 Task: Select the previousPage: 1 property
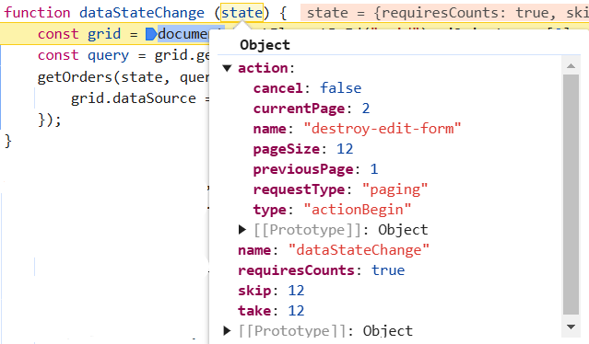[315, 169]
